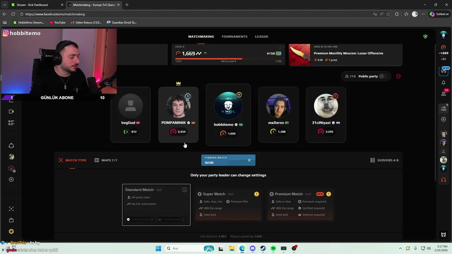Click the 1,669 Elo value
452x254 pixels.
(x=189, y=53)
